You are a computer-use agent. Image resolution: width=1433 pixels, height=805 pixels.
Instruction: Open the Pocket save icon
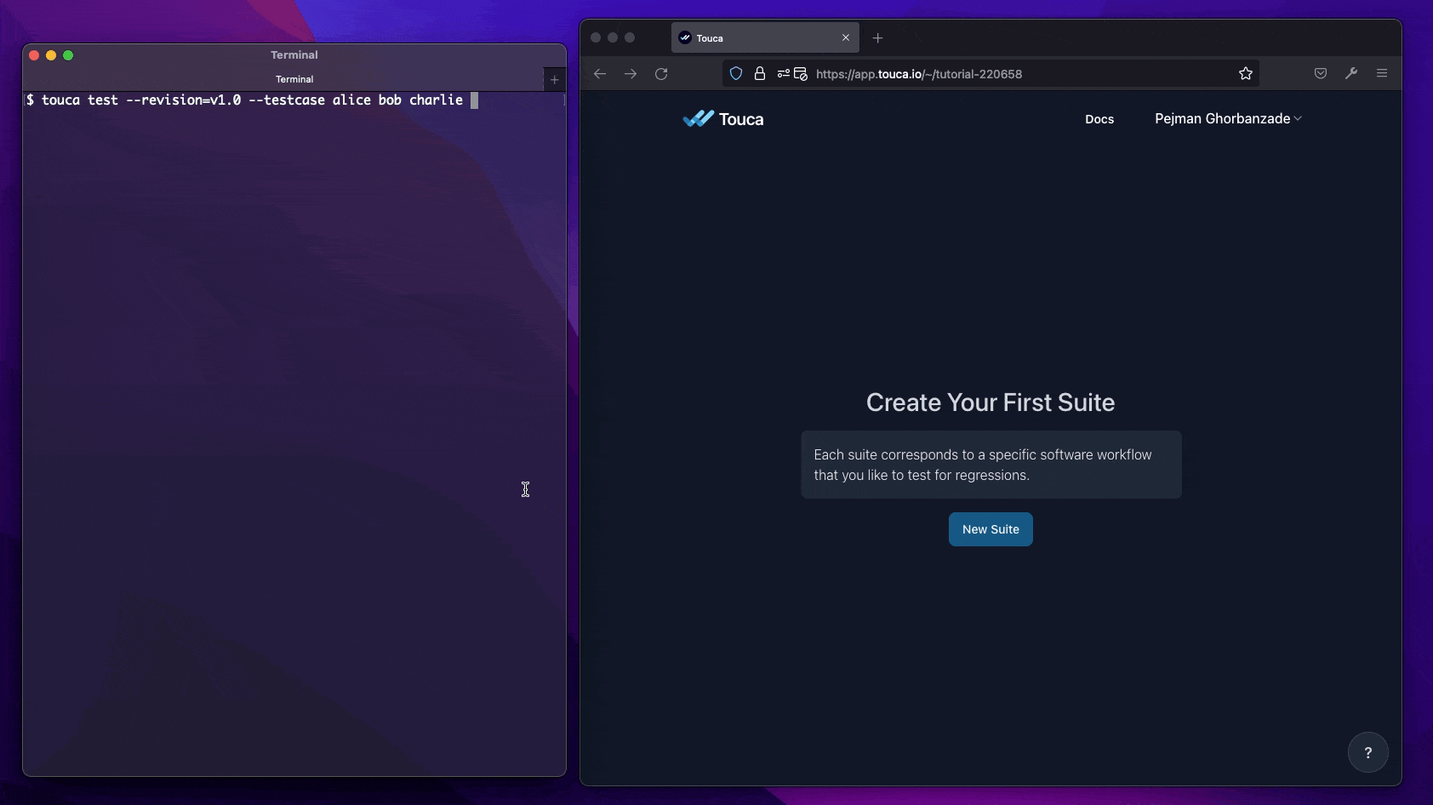(x=1321, y=74)
